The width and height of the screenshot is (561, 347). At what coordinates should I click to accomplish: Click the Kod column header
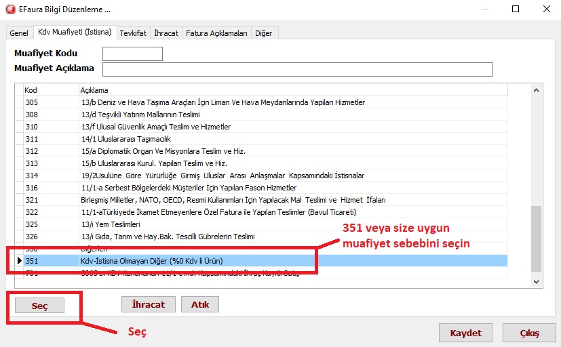tap(50, 90)
